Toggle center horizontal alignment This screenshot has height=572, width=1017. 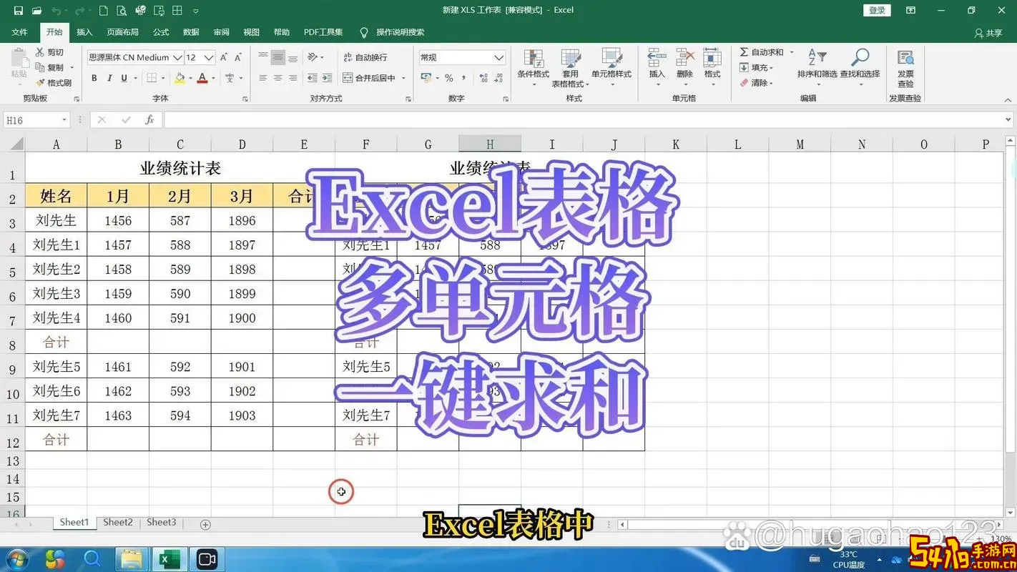click(278, 78)
